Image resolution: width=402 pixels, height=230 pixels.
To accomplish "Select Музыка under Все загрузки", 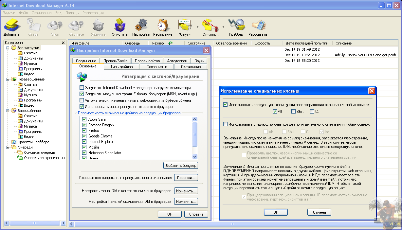I will [30, 63].
